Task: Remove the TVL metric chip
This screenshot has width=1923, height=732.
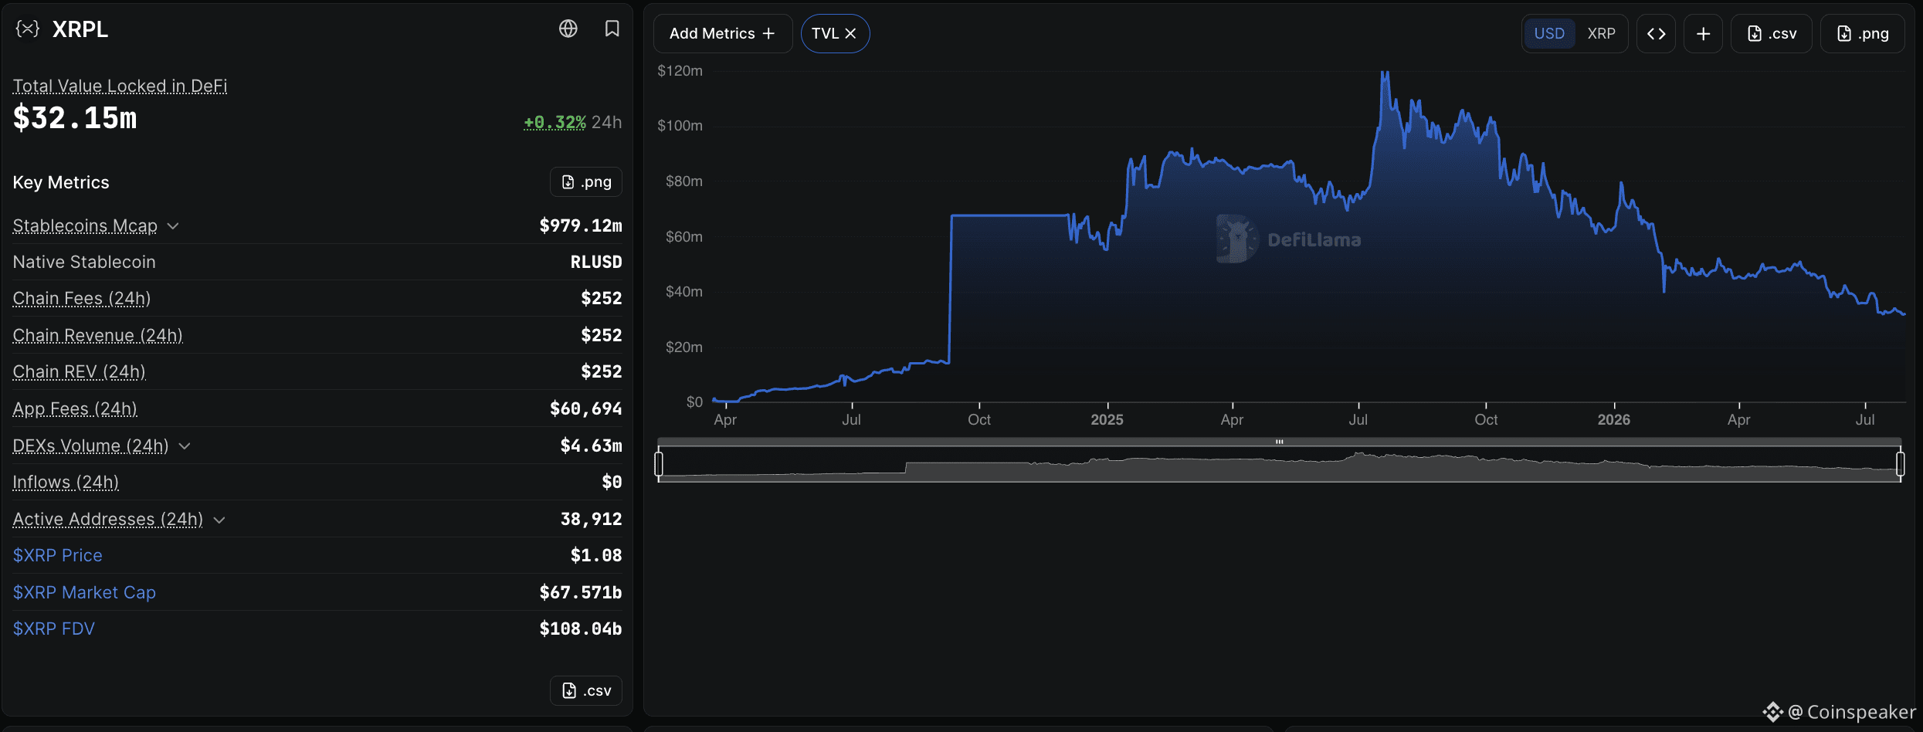Action: tap(850, 33)
